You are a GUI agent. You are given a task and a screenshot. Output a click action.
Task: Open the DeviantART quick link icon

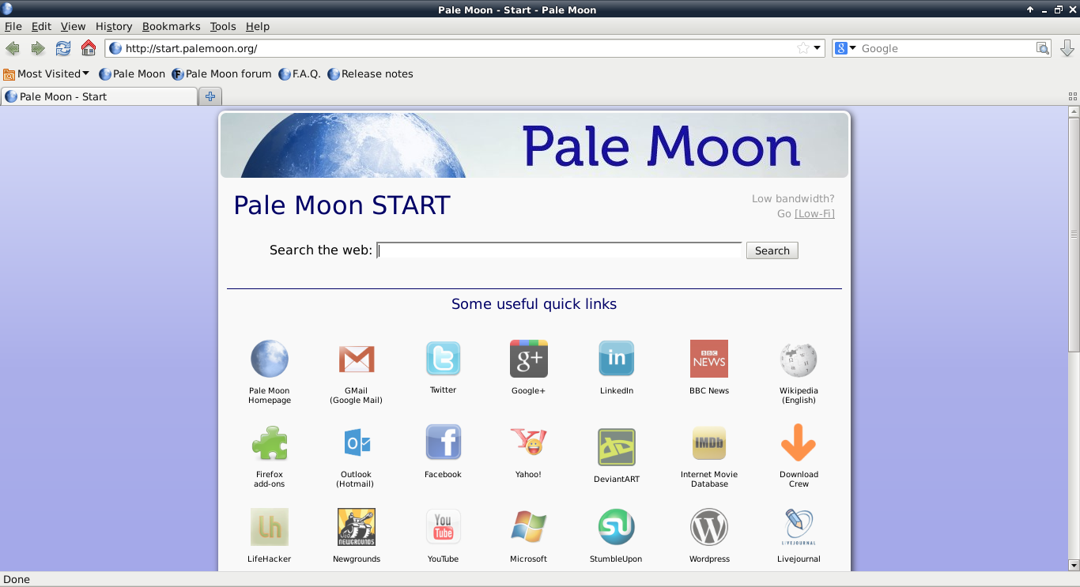coord(617,447)
